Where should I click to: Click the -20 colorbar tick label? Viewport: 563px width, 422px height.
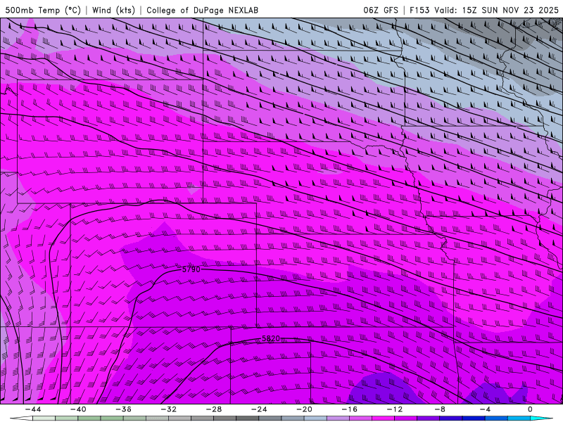pyautogui.click(x=304, y=409)
